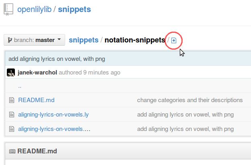Screen dimensions: 251x165
Task: Open aligning-lyrics-on-vowels.ly file
Action: (53, 115)
